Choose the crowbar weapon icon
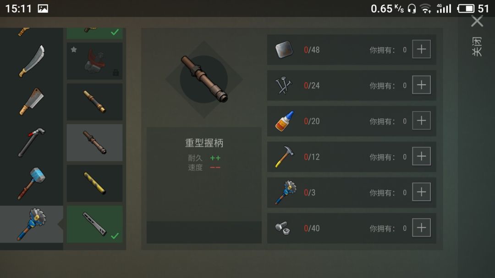The height and width of the screenshot is (278, 495). pyautogui.click(x=32, y=142)
